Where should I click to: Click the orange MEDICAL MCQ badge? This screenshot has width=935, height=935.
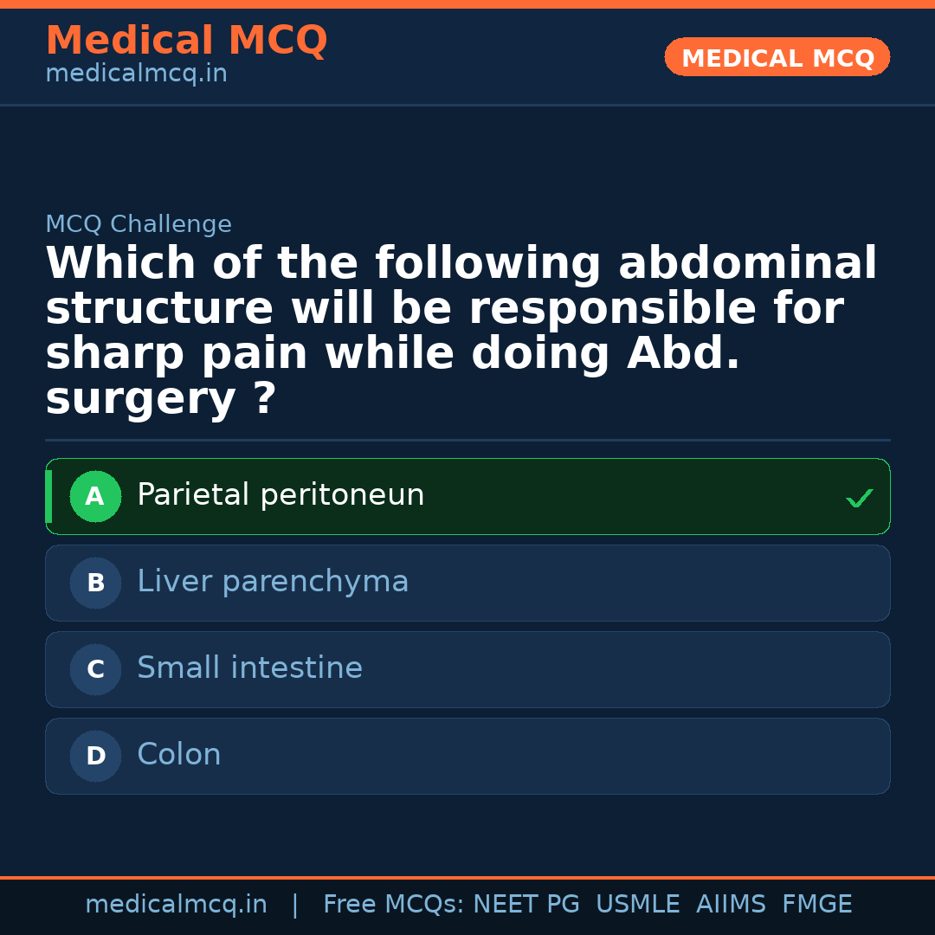tap(777, 57)
